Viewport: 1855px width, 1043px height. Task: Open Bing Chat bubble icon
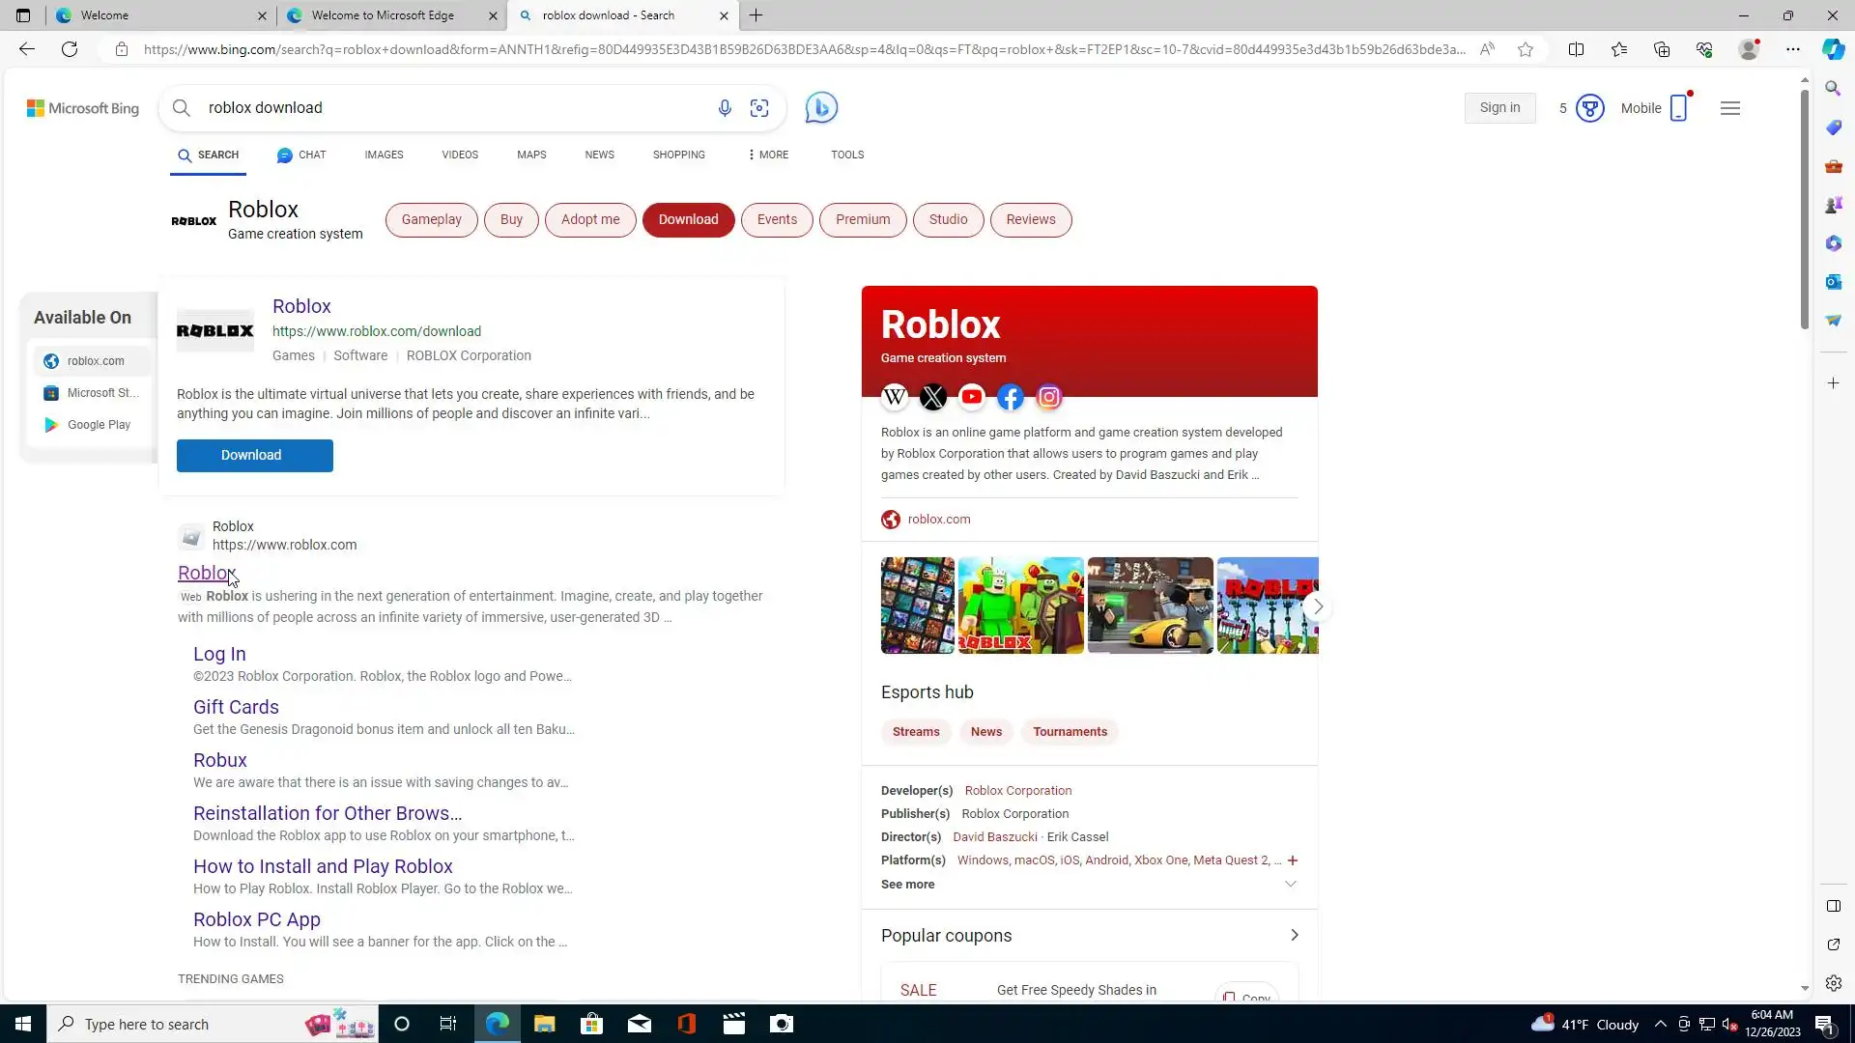(821, 107)
